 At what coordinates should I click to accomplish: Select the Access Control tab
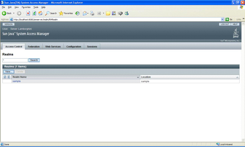point(14,46)
